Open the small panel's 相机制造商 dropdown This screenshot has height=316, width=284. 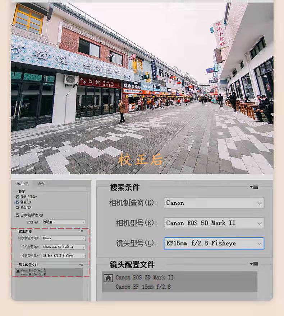tap(64, 238)
